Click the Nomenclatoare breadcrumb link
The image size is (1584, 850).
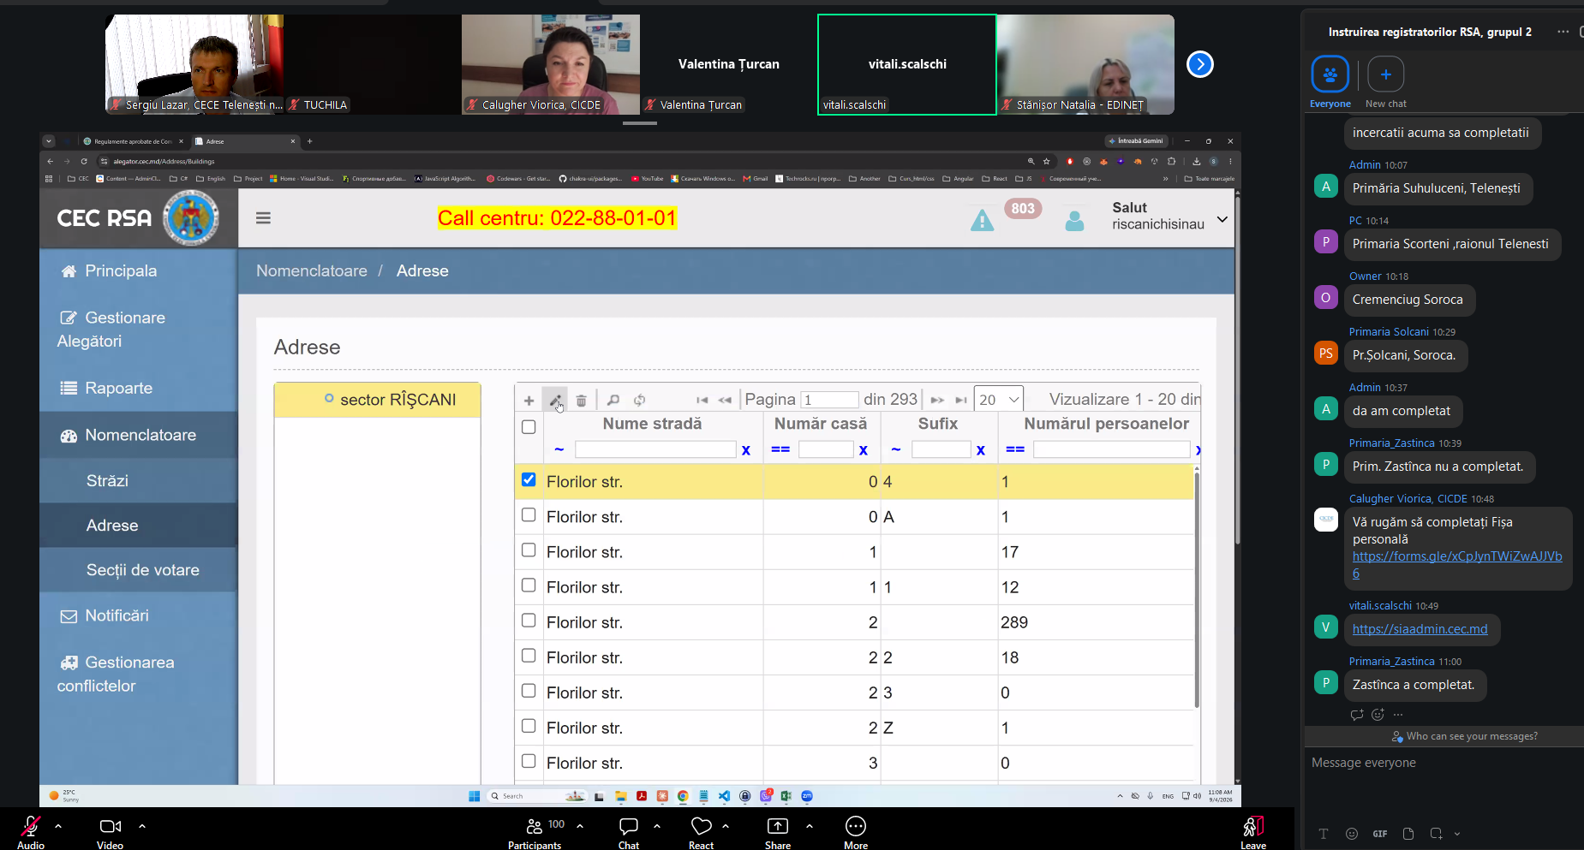tap(312, 270)
